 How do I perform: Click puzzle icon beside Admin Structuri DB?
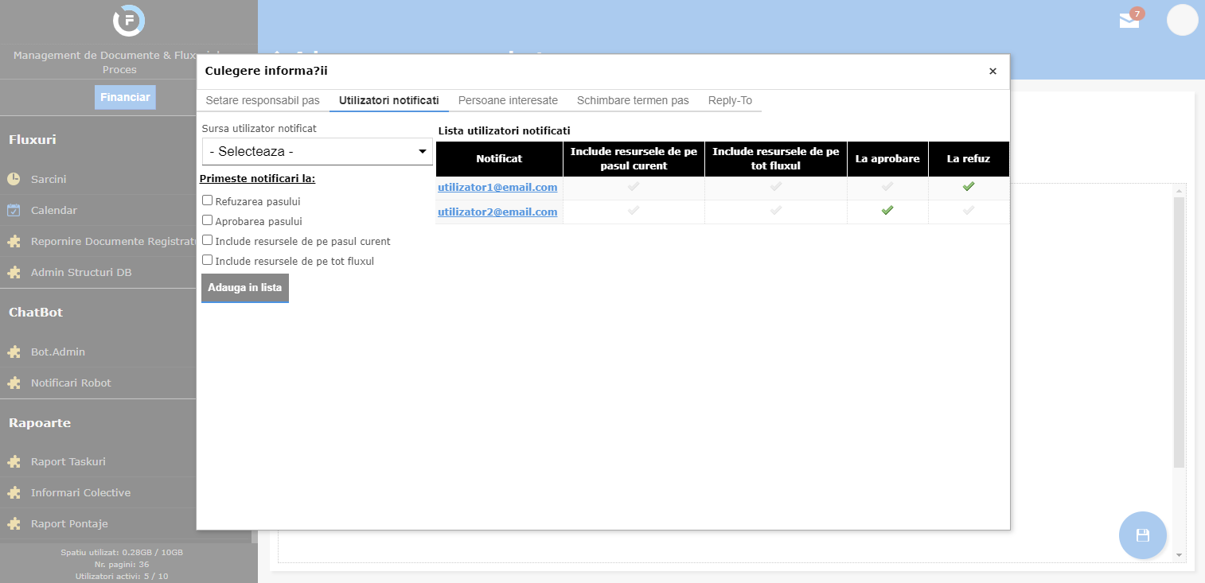coord(14,272)
